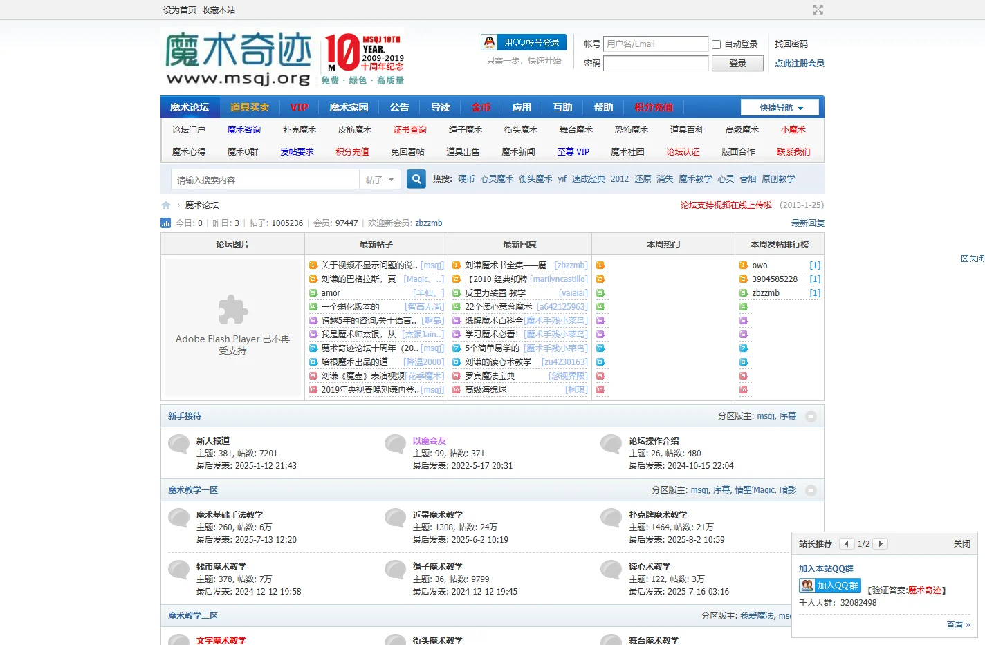Open the 魔术论坛 nav tab
Screen dimensions: 985x645
190,107
